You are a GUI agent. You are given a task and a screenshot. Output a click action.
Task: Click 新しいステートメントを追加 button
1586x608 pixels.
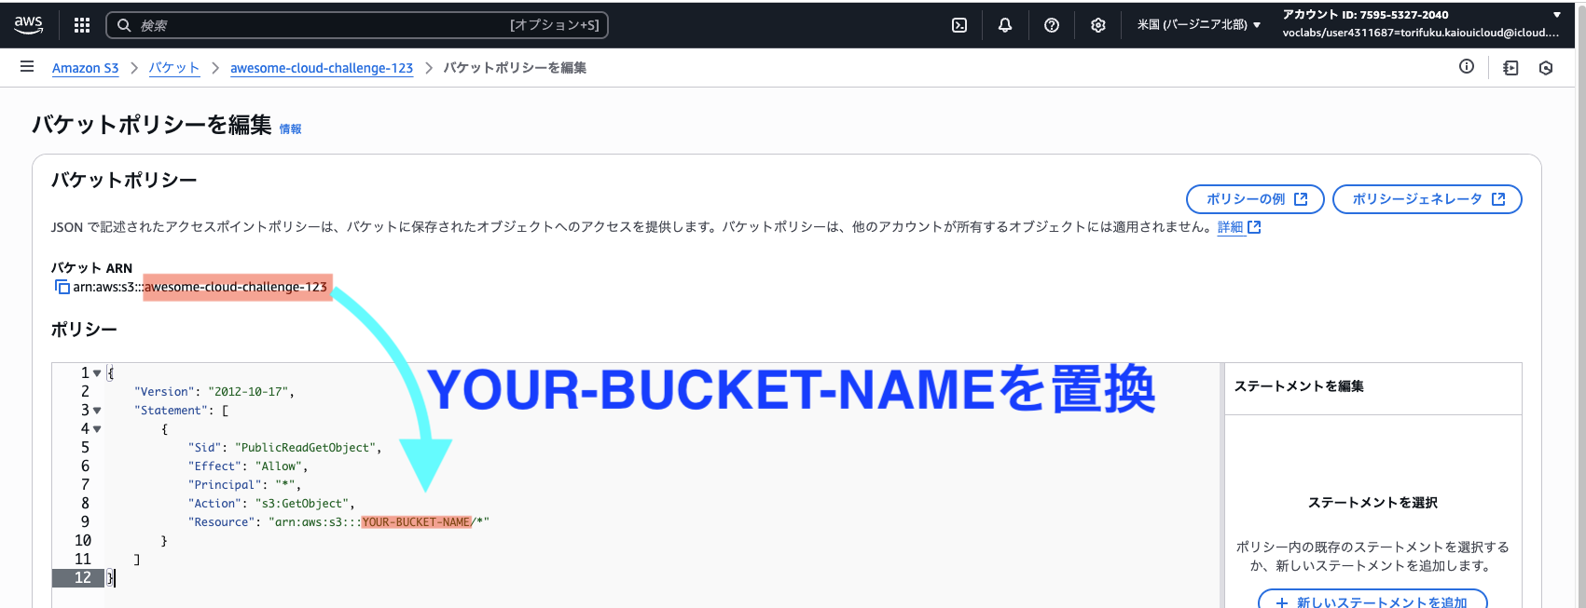coord(1372,601)
